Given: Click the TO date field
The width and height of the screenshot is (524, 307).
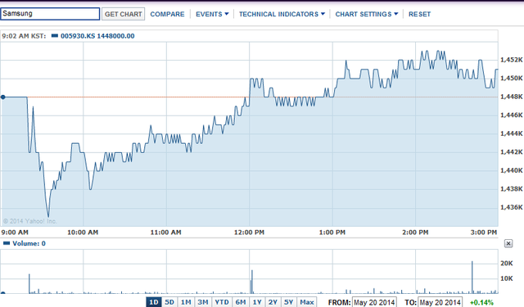Looking at the screenshot, I should click(x=440, y=302).
